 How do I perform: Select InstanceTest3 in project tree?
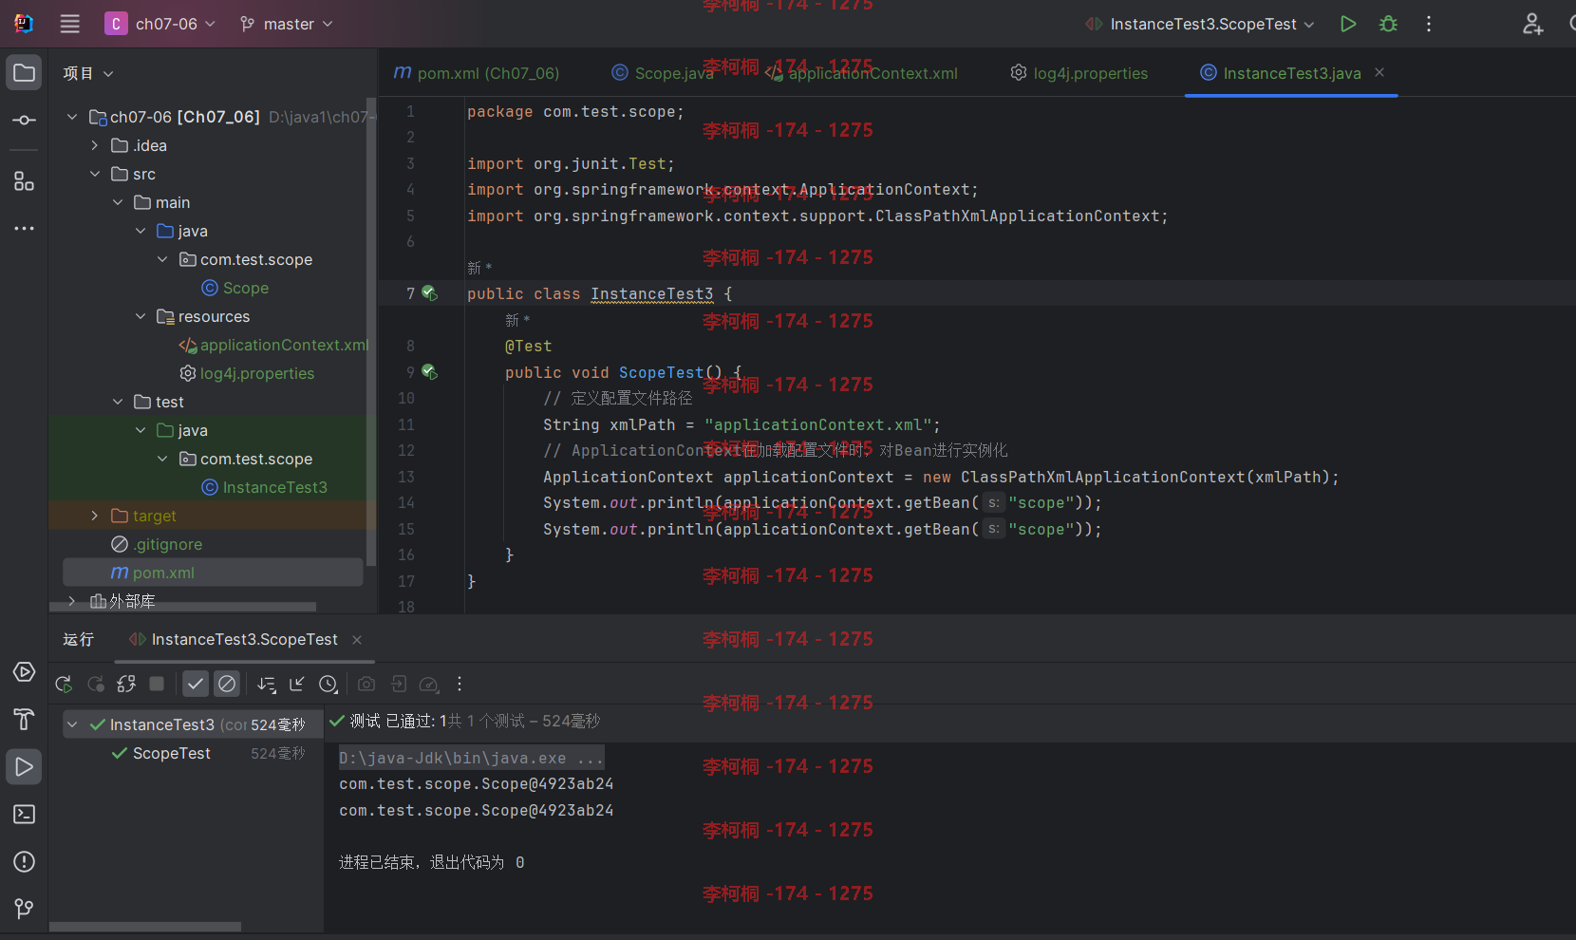pos(264,487)
